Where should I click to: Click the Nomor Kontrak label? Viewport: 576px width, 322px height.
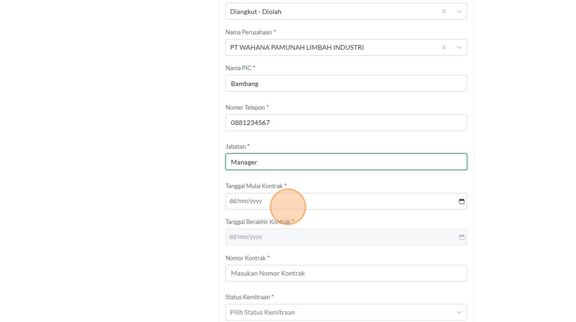(245, 258)
